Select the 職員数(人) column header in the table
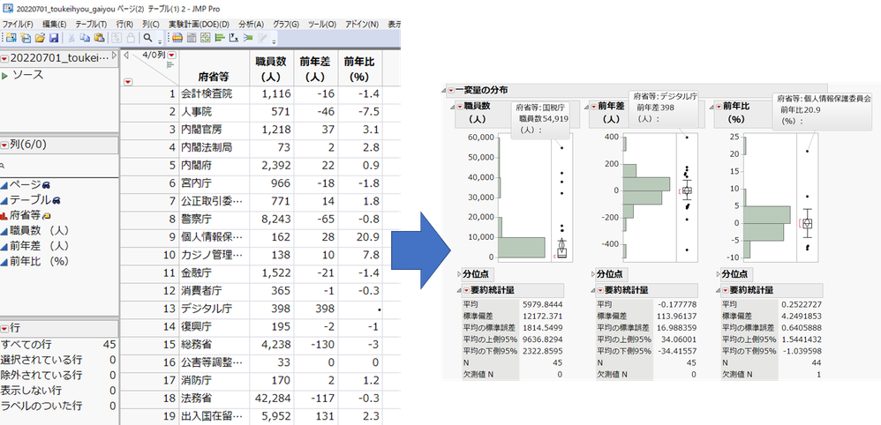 [x=271, y=70]
